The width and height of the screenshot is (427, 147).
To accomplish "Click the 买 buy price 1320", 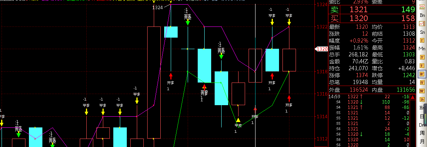I will (x=359, y=18).
